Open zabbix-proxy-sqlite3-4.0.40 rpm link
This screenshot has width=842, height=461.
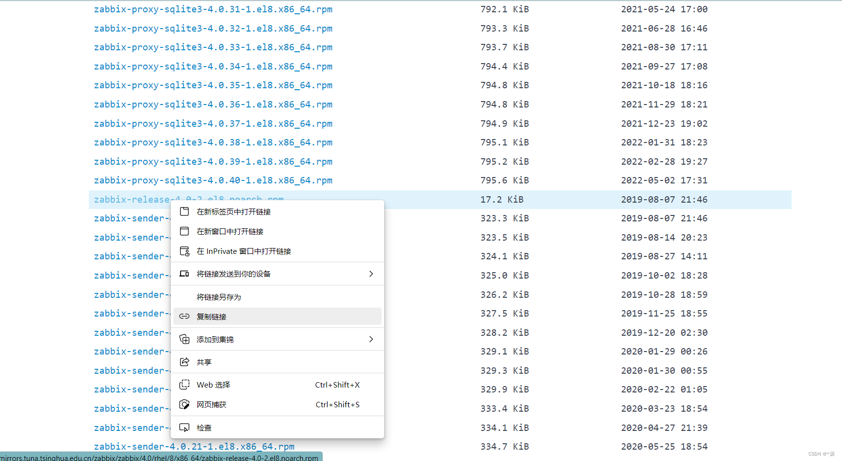(x=213, y=180)
